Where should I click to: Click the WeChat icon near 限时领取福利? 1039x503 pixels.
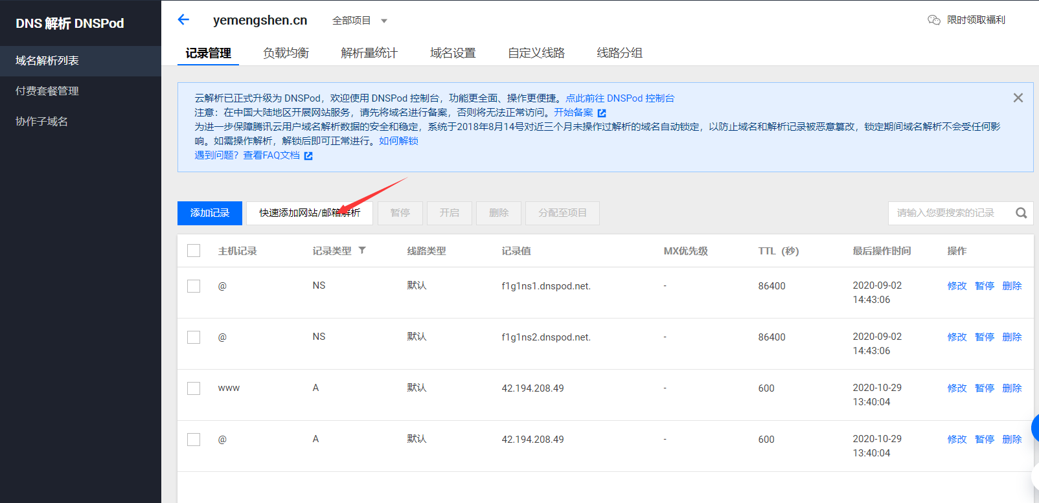tap(933, 20)
